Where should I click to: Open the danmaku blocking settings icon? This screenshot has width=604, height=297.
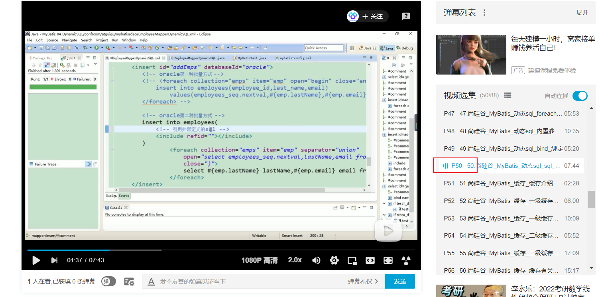129,281
